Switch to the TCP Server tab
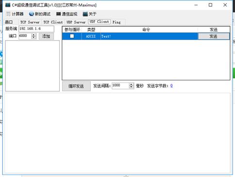This screenshot has width=235, height=177. (30, 22)
